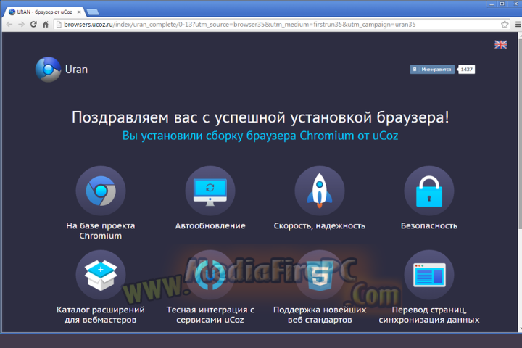The width and height of the screenshot is (522, 348).
Task: Click the VK Like button
Action: pos(432,70)
